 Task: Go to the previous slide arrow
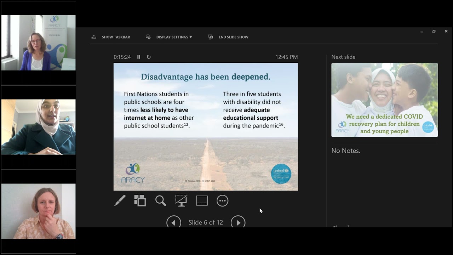click(x=173, y=222)
